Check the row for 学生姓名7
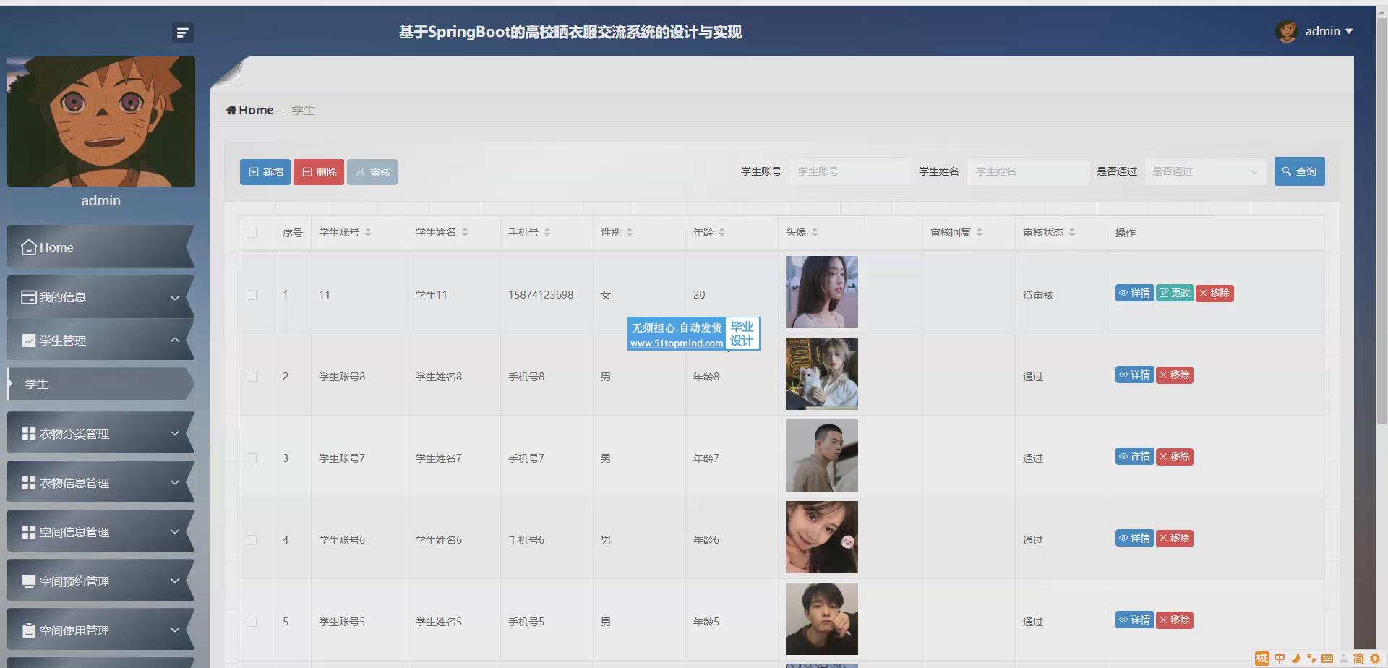 [x=252, y=458]
